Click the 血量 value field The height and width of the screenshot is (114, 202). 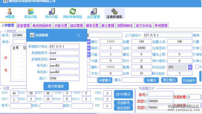coord(141,41)
